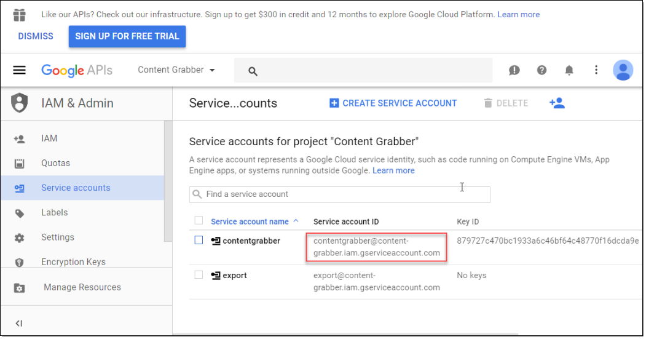Sort by Service account name column
Viewport: 646px width, 339px height.
(250, 221)
